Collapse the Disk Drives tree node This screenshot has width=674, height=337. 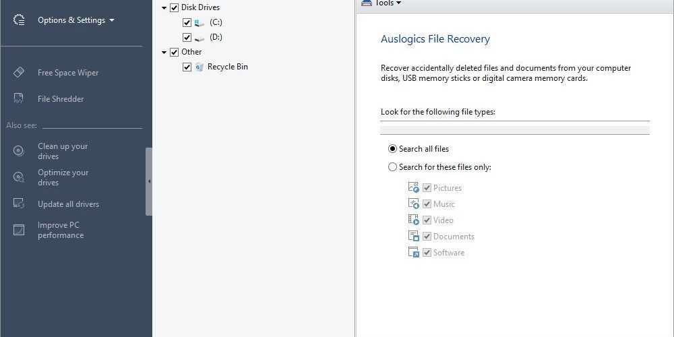click(164, 7)
